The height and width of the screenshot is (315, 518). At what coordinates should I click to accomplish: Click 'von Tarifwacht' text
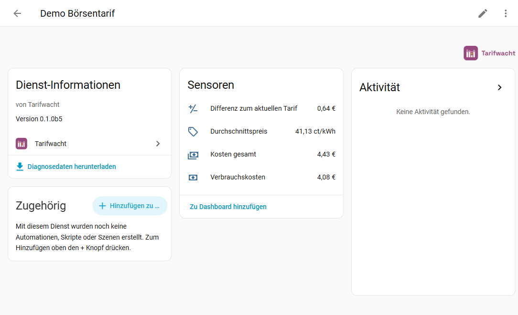37,105
